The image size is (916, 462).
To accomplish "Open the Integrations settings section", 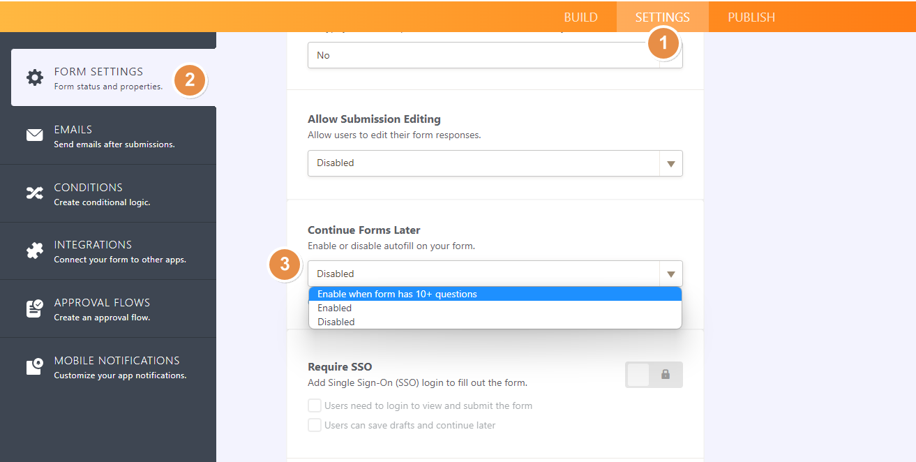I will (108, 251).
